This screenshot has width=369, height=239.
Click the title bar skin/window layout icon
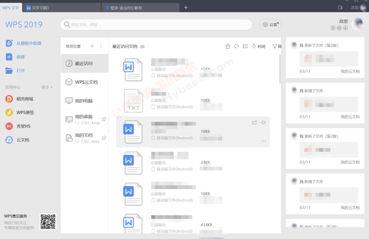340,8
